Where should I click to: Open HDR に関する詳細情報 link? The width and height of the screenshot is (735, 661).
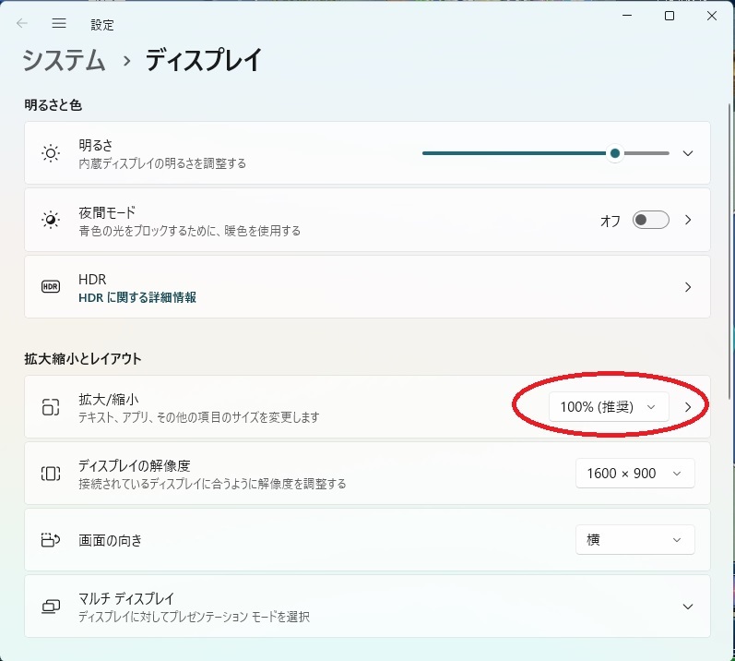point(137,297)
